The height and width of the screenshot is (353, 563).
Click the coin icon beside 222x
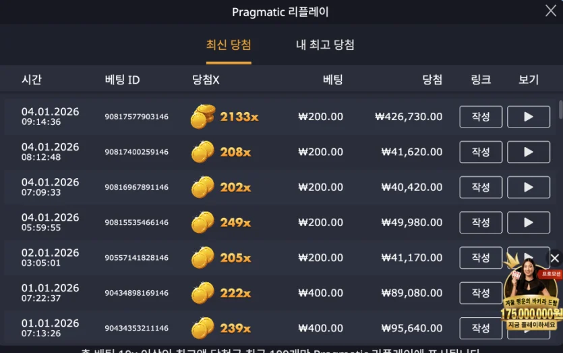pos(202,293)
